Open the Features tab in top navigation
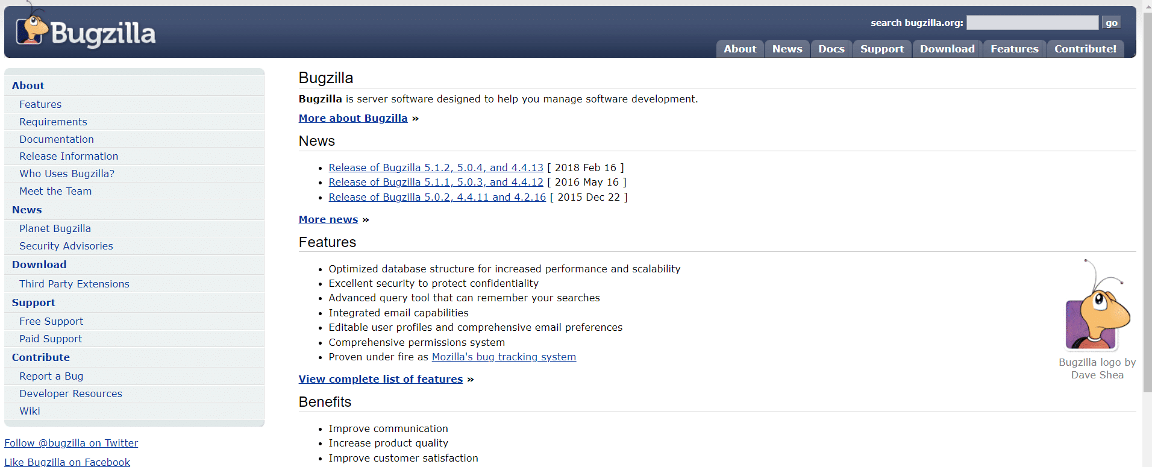 (x=1014, y=49)
